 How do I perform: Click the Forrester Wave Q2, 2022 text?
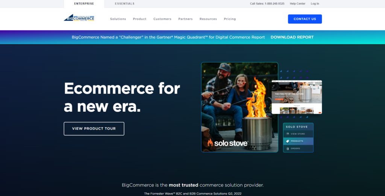(193, 193)
